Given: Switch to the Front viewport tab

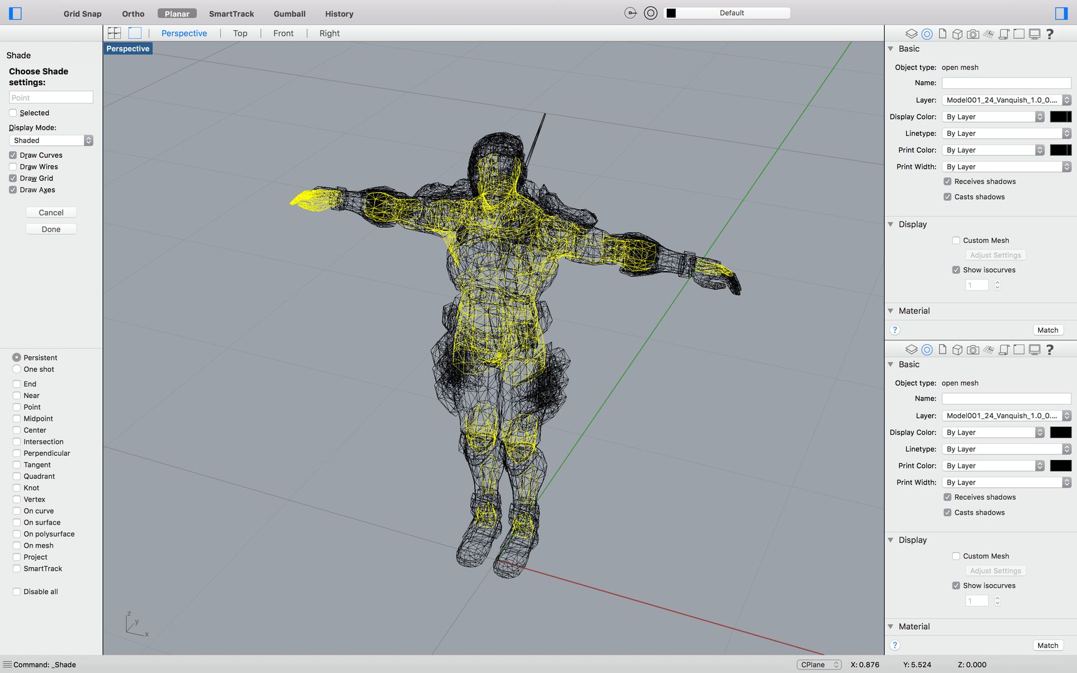Looking at the screenshot, I should 283,33.
